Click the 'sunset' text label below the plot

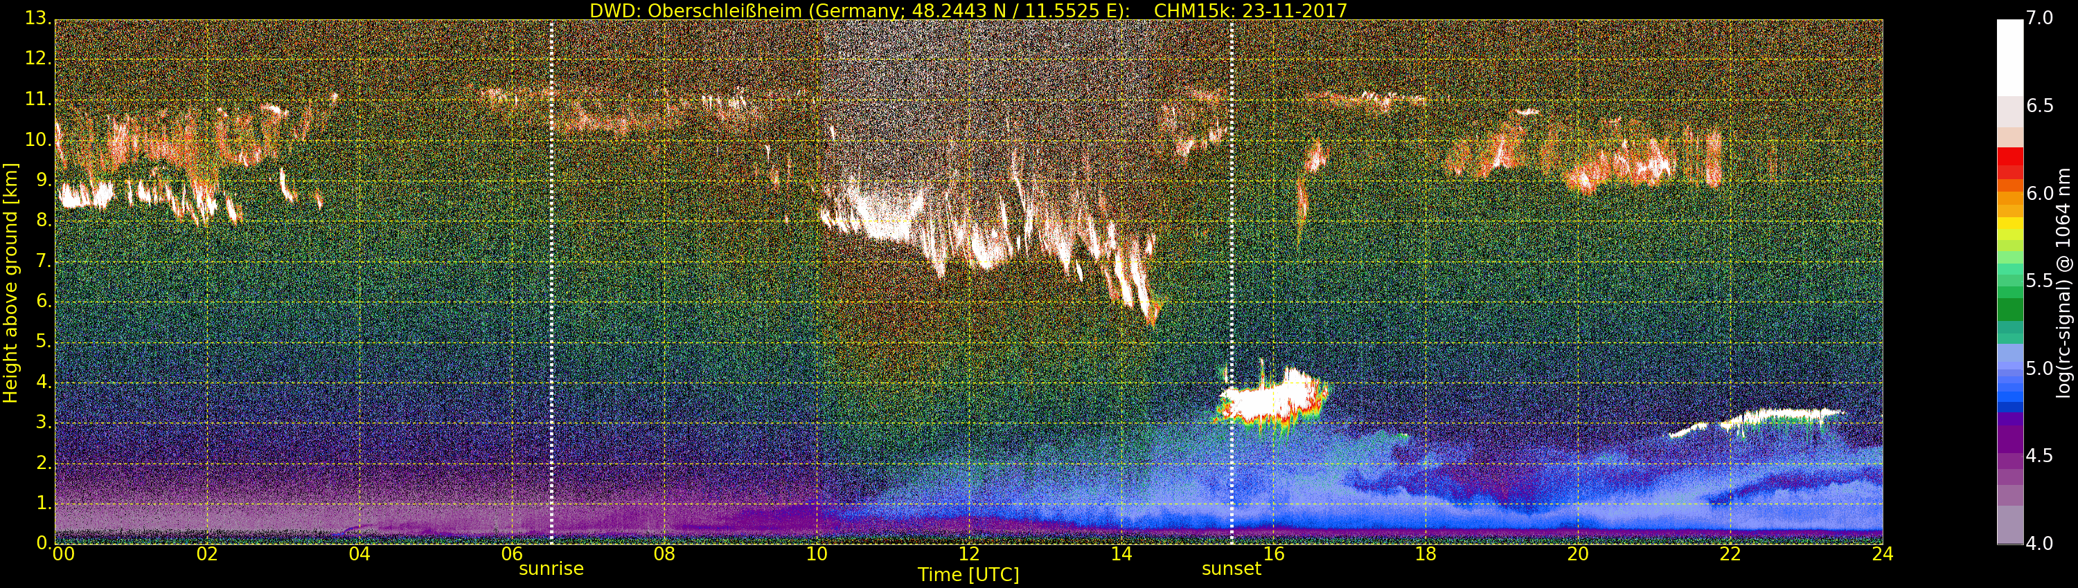[x=1231, y=569]
